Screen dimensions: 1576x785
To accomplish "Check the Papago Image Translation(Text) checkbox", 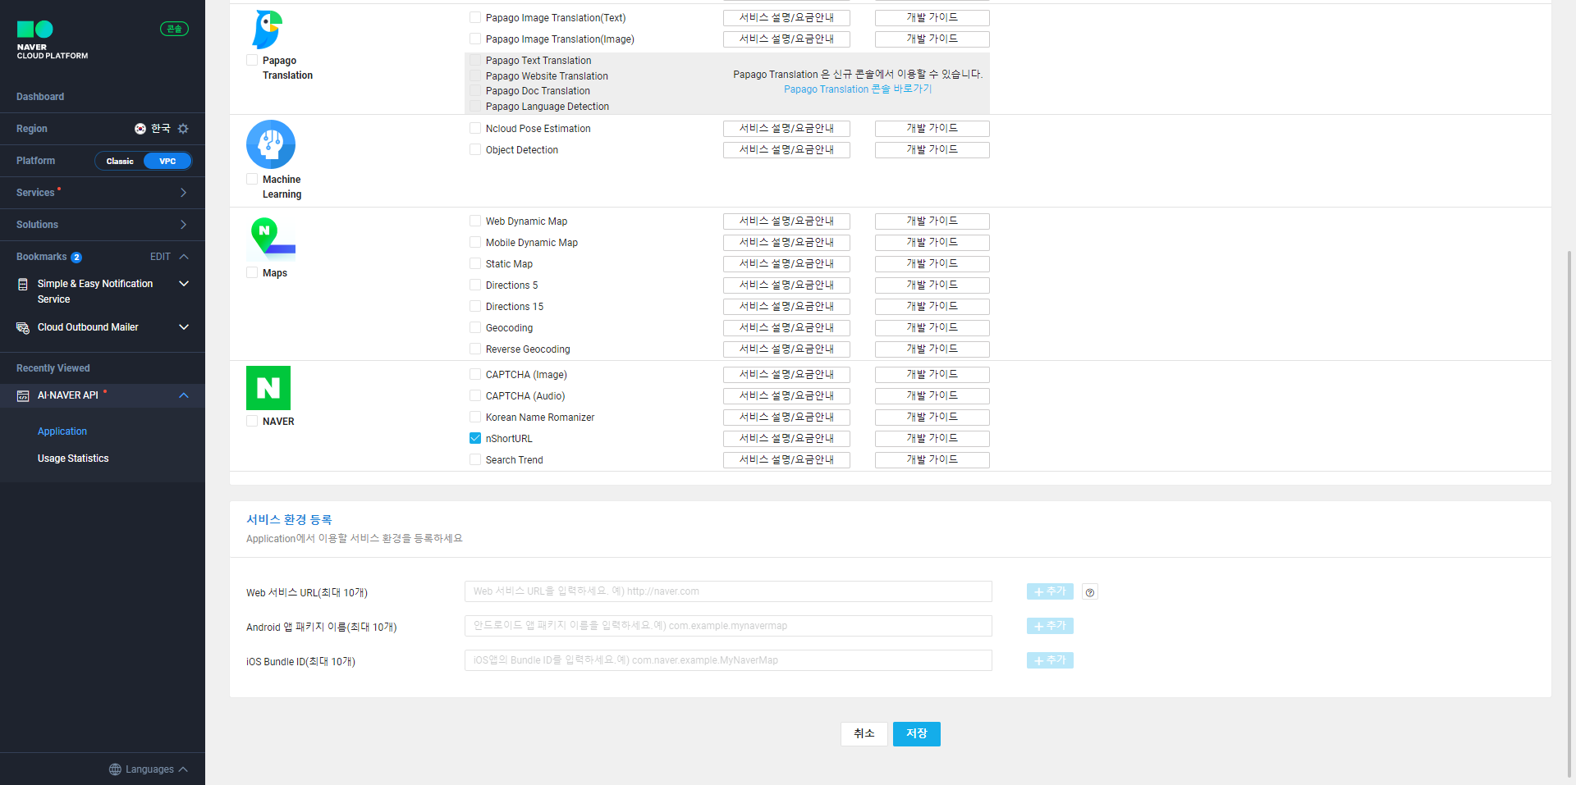I will click(475, 17).
